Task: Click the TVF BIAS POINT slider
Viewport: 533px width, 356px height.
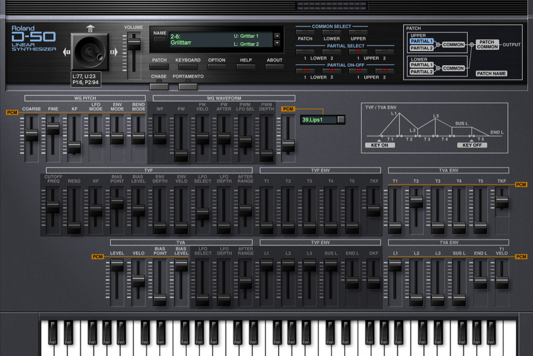Action: (x=117, y=203)
